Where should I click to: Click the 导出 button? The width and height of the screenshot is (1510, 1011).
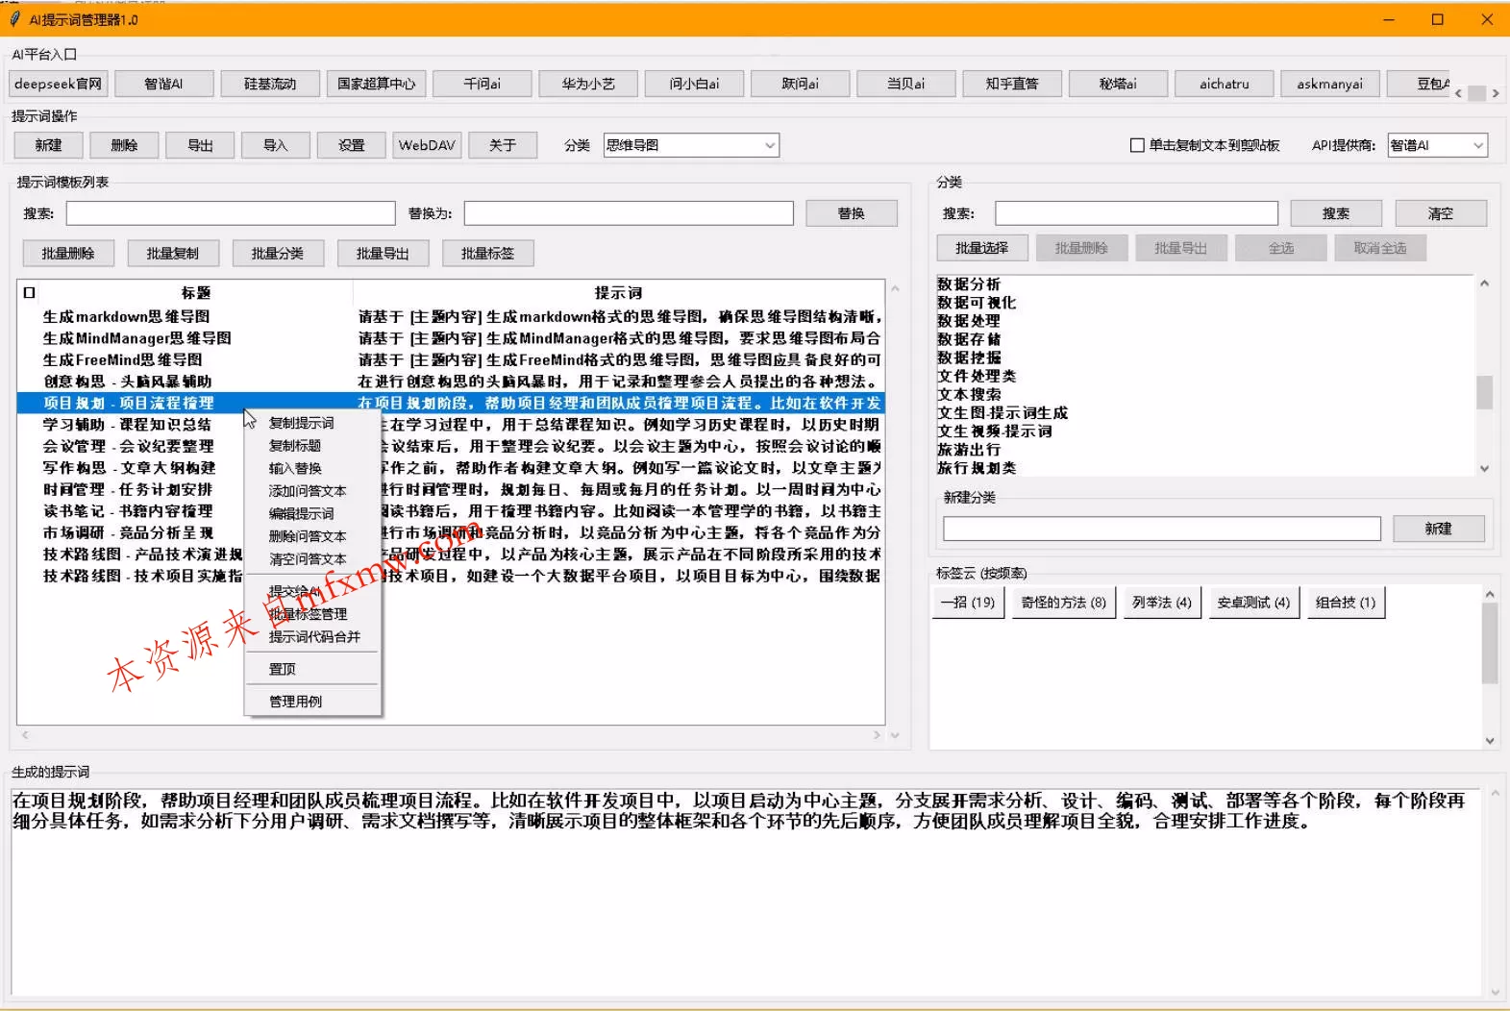coord(200,145)
